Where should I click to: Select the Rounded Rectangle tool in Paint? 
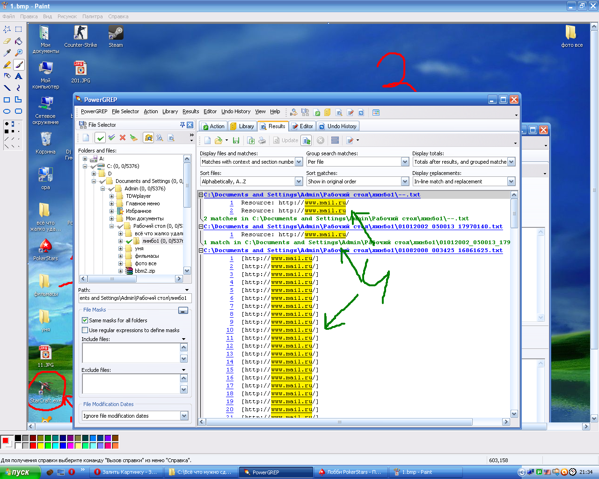click(19, 111)
